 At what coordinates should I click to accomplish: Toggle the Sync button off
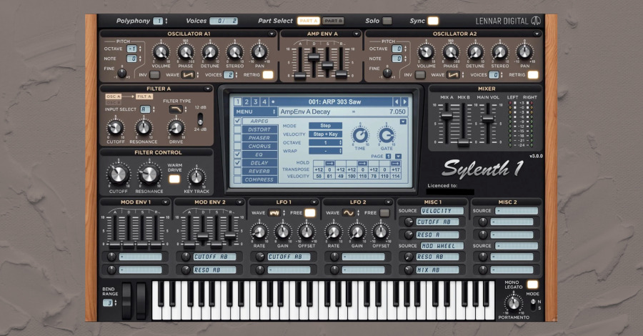(x=433, y=21)
